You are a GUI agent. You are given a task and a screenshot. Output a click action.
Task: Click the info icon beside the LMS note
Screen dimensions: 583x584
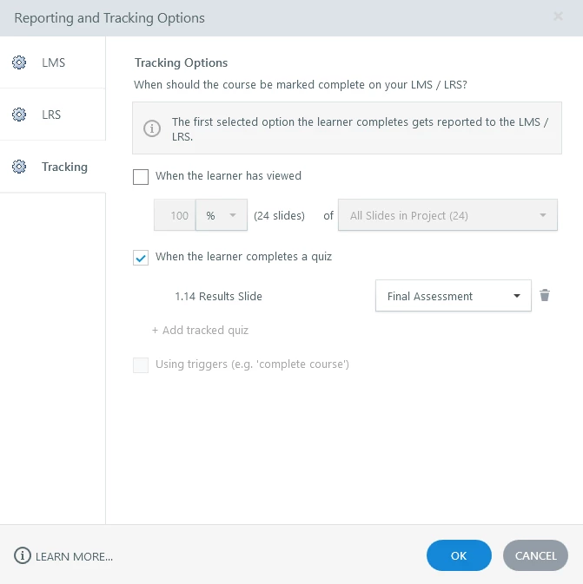tap(152, 129)
